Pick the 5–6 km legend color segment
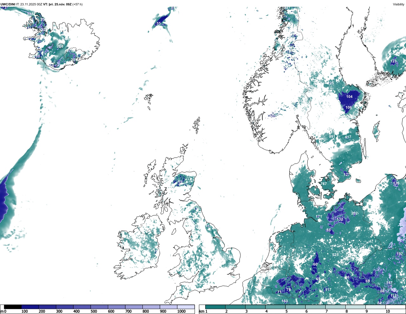This screenshot has height=314, width=406. [x=296, y=307]
